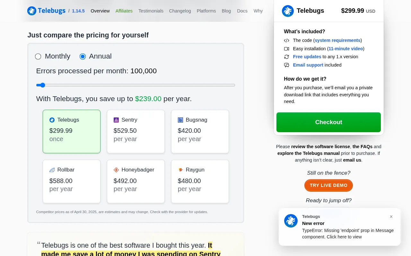Click the Still on the fence? text
Image resolution: width=411 pixels, height=256 pixels.
click(328, 173)
